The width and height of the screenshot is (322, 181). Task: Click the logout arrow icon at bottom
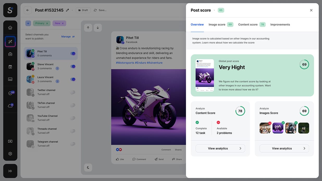(10, 171)
